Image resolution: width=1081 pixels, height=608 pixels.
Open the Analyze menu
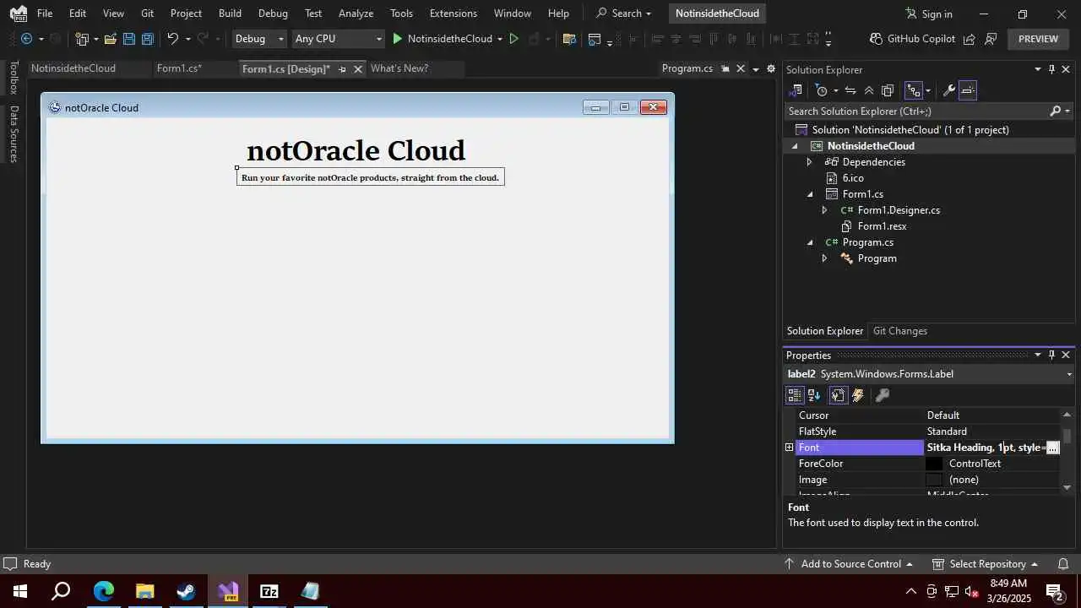click(x=356, y=14)
